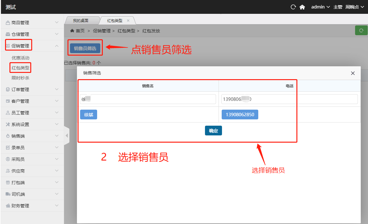Close the 红包类型 tab with its x
This screenshot has height=224, width=368.
(128, 20)
